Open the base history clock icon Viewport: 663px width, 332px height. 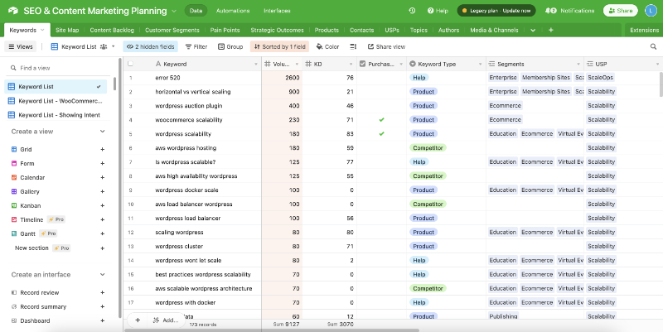412,11
